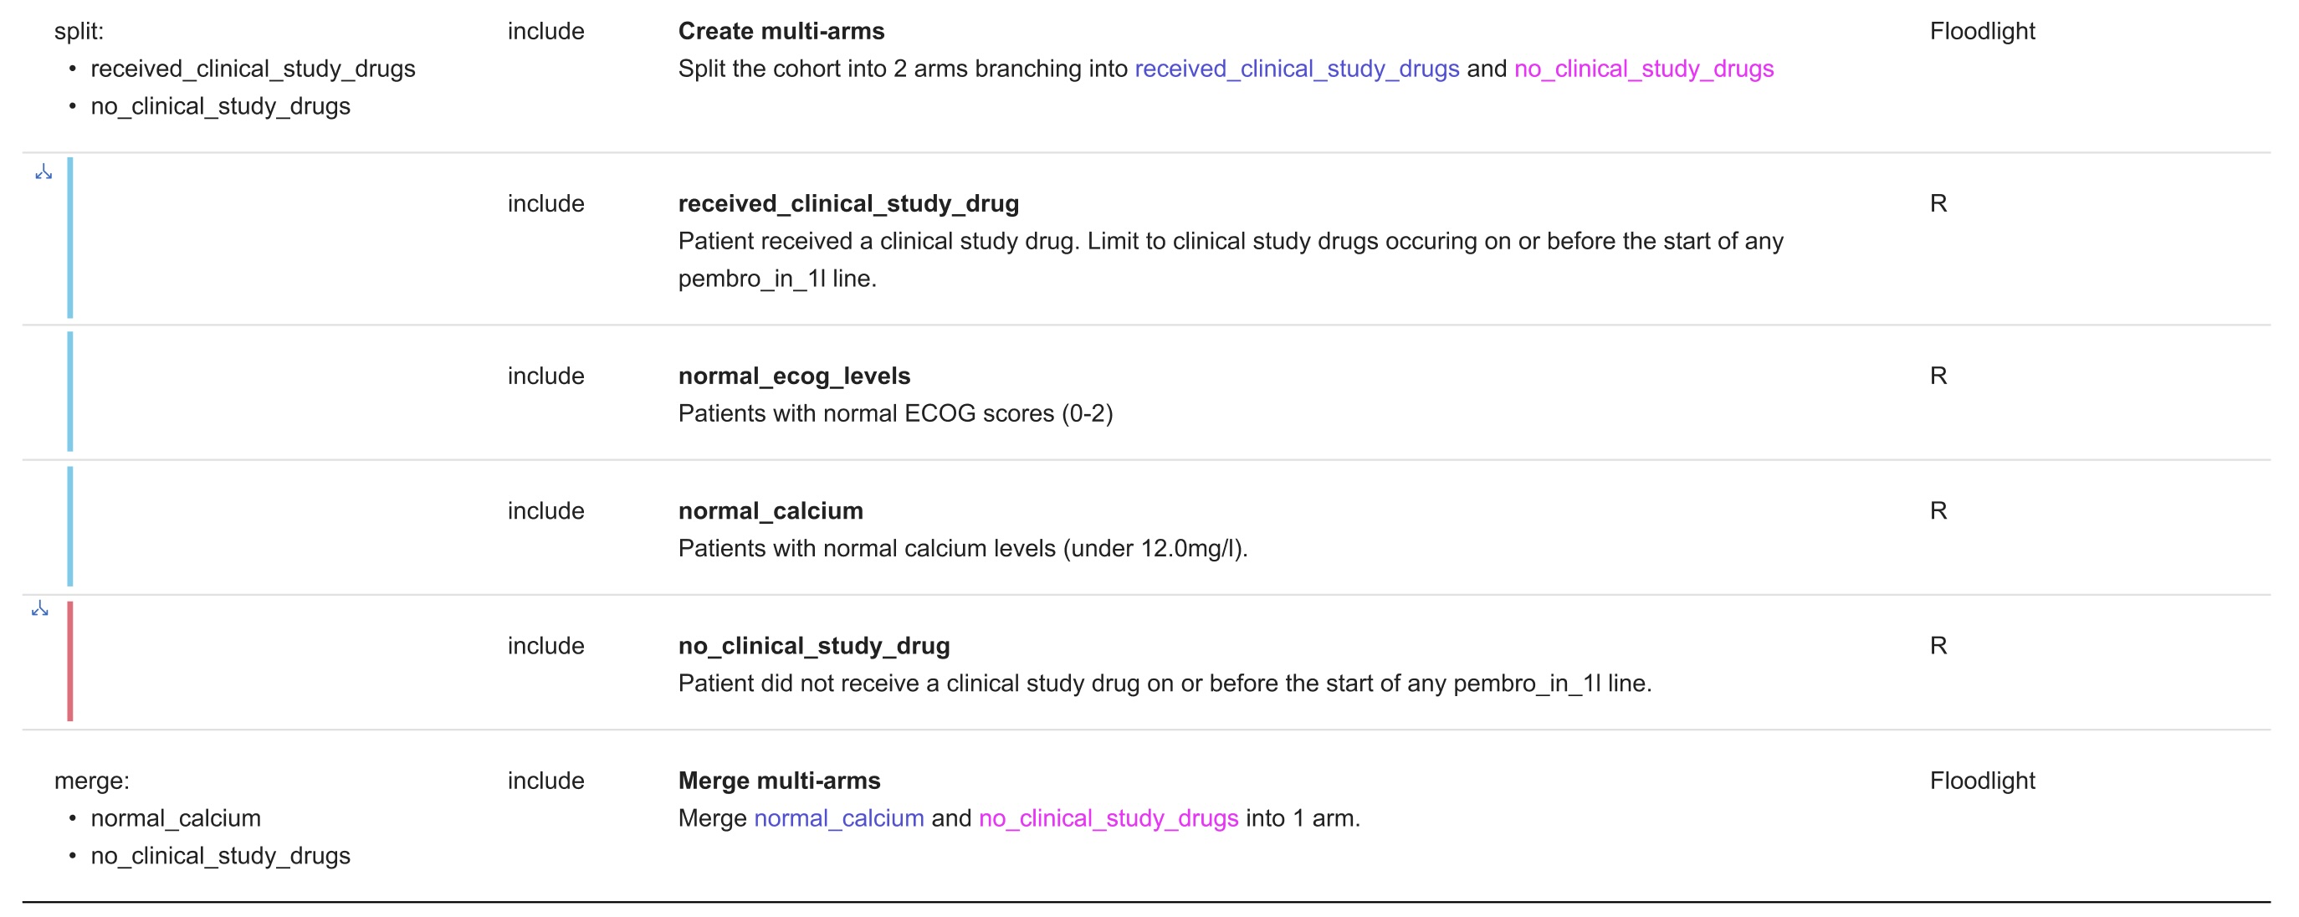Select the Create multi-arms heading
2299x917 pixels.
[781, 31]
